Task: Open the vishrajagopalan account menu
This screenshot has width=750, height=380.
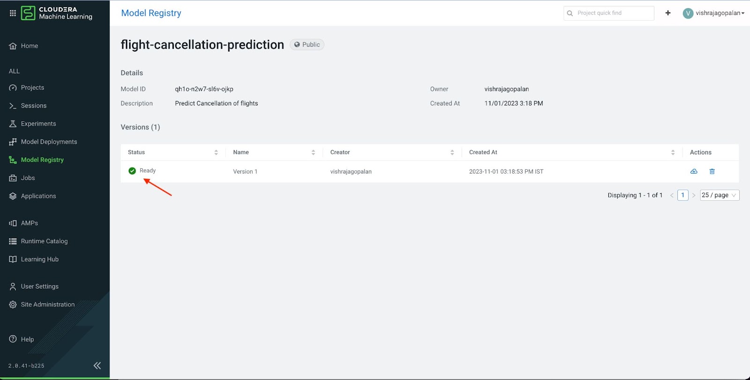Action: [x=714, y=13]
